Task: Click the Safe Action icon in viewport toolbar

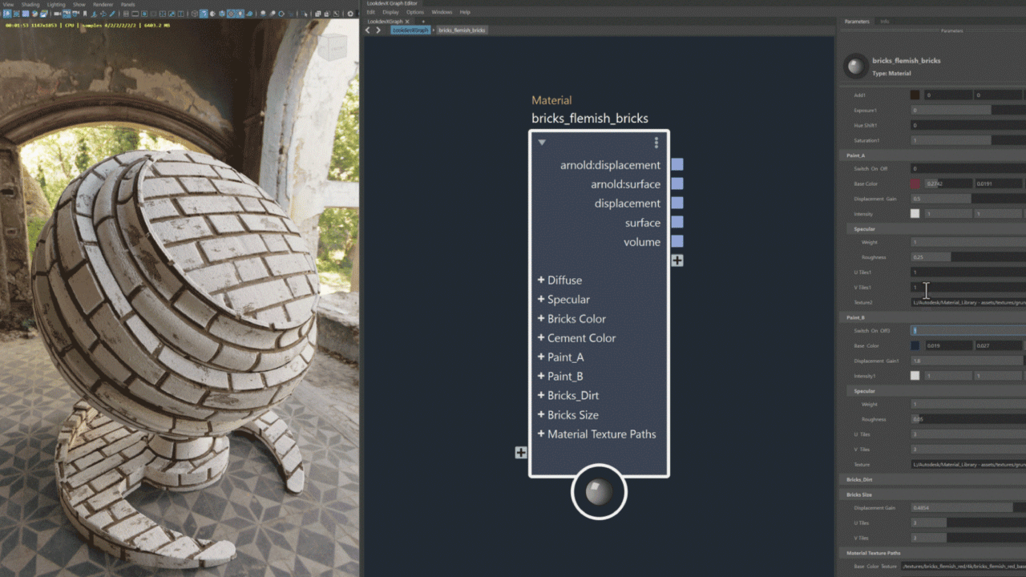Action: click(172, 14)
